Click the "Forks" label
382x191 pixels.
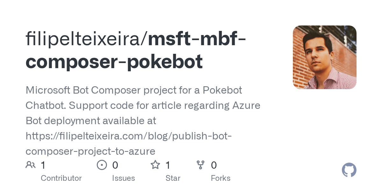pyautogui.click(x=221, y=178)
